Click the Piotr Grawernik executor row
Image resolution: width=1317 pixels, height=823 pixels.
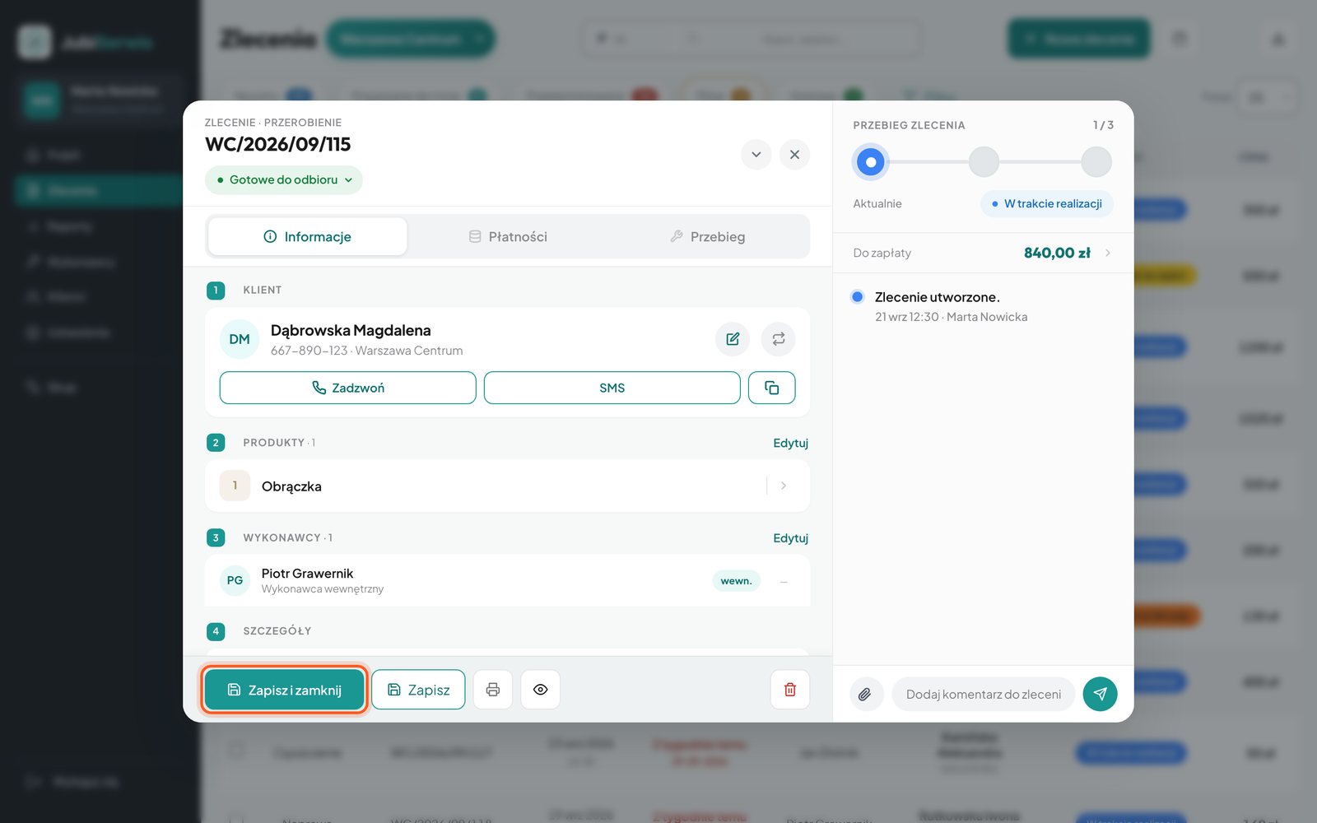pos(508,581)
